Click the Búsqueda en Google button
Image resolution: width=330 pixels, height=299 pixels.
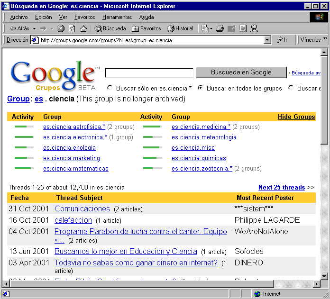(241, 72)
